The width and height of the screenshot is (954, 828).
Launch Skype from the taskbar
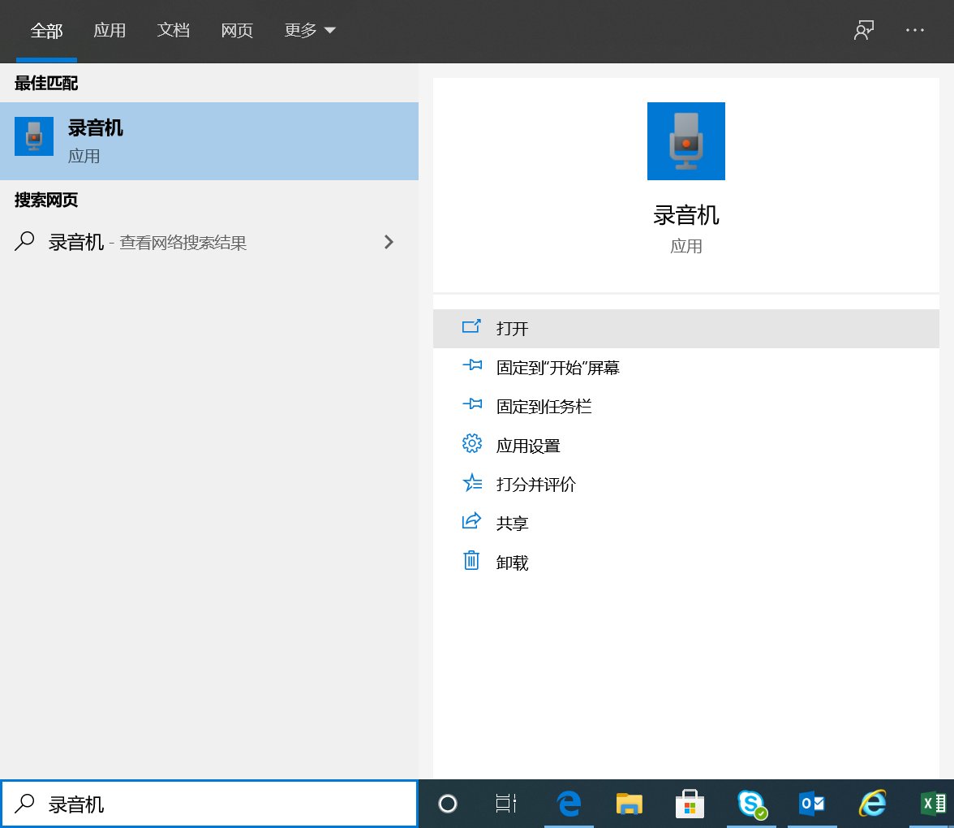pyautogui.click(x=750, y=804)
